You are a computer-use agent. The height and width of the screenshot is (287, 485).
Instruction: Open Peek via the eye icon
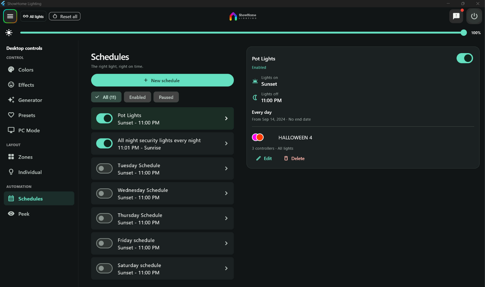click(x=11, y=214)
